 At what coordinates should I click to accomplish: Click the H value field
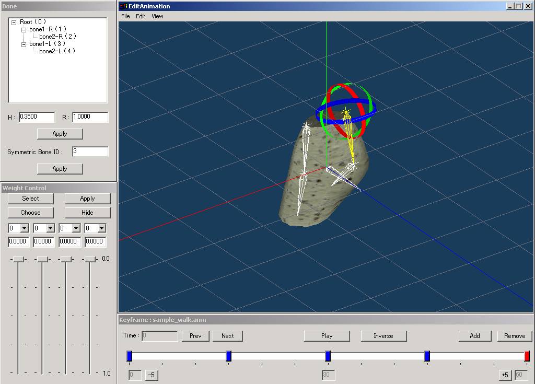(x=37, y=117)
